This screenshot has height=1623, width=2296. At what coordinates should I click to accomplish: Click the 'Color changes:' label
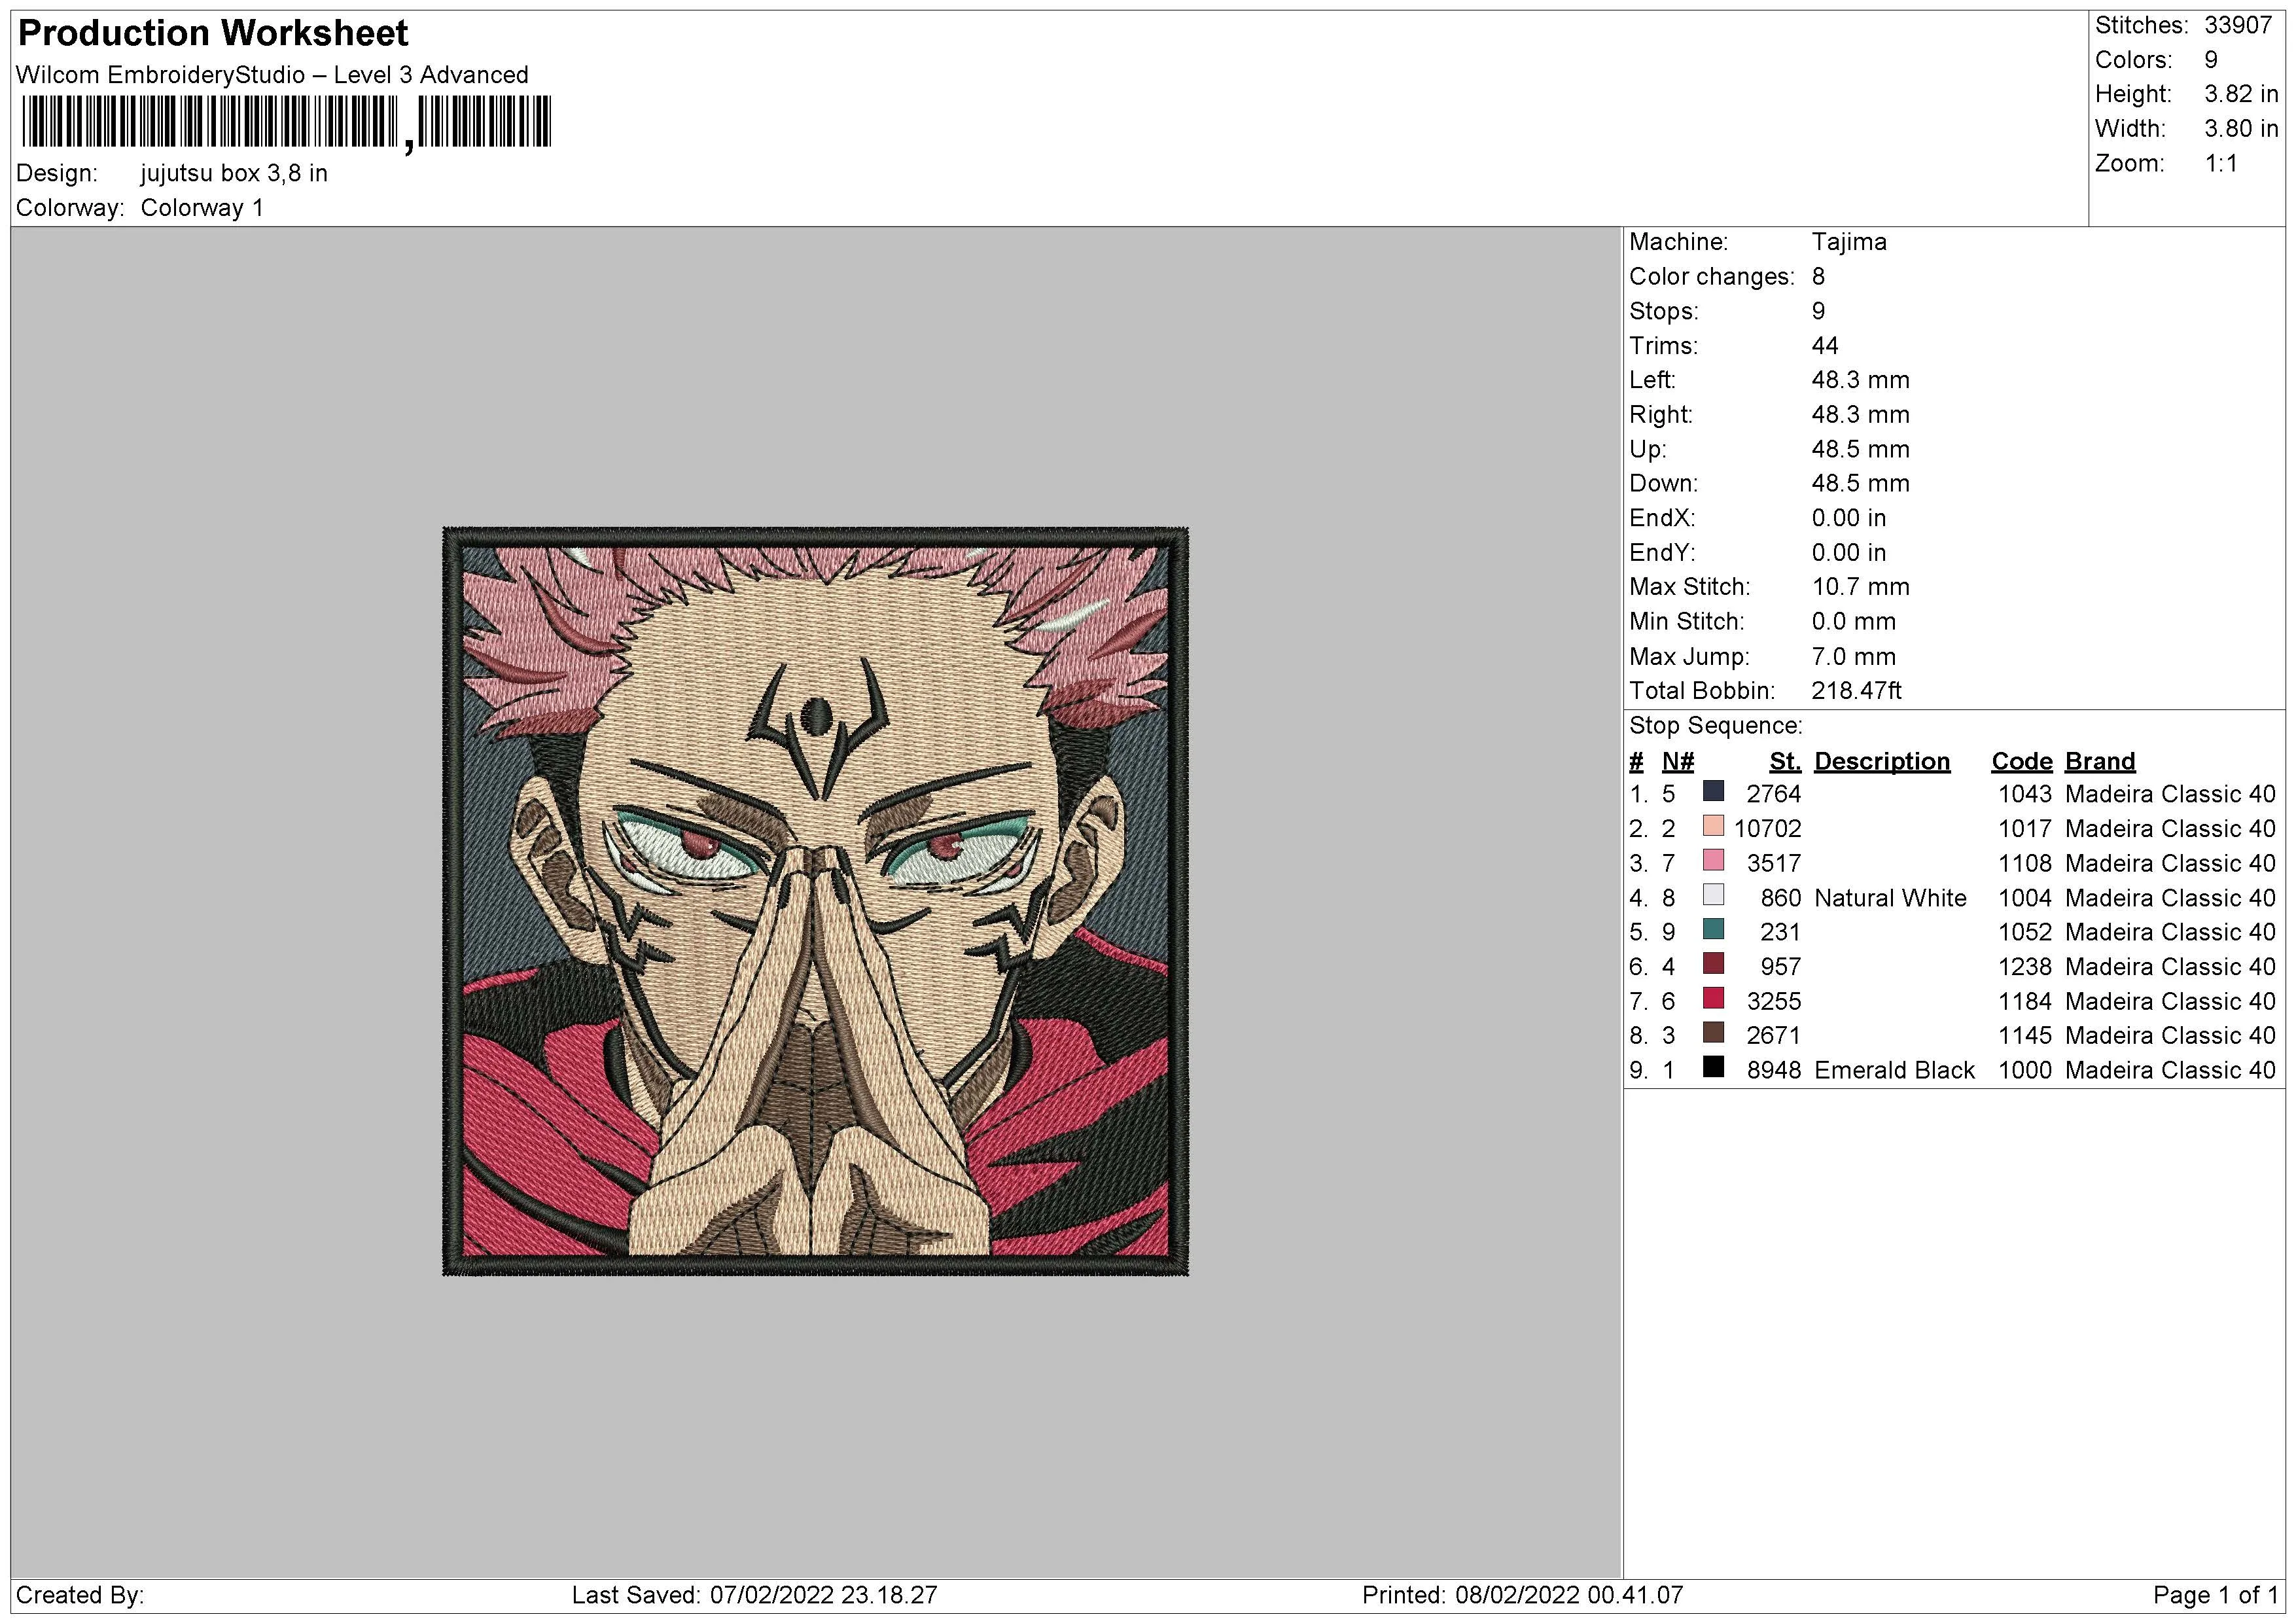(1712, 277)
